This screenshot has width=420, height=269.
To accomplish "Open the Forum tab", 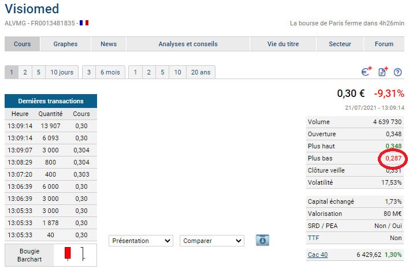I will (384, 44).
